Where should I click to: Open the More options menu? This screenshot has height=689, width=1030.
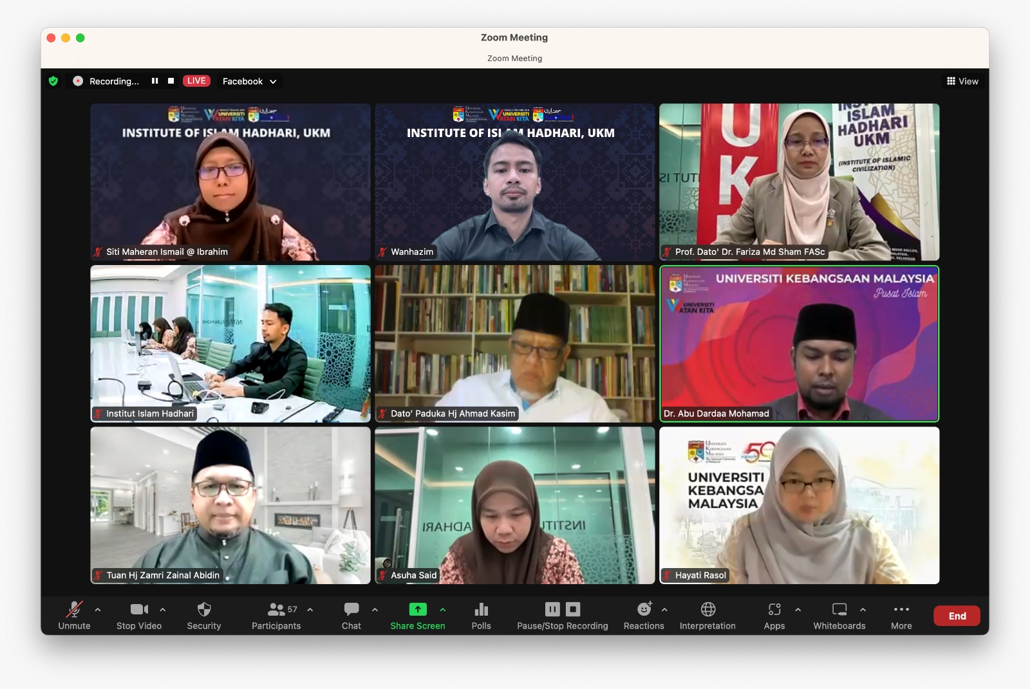pos(901,615)
